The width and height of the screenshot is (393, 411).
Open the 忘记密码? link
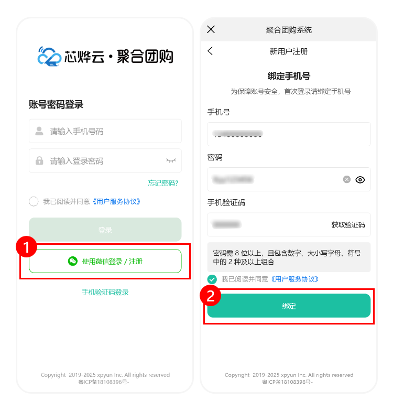point(163,183)
